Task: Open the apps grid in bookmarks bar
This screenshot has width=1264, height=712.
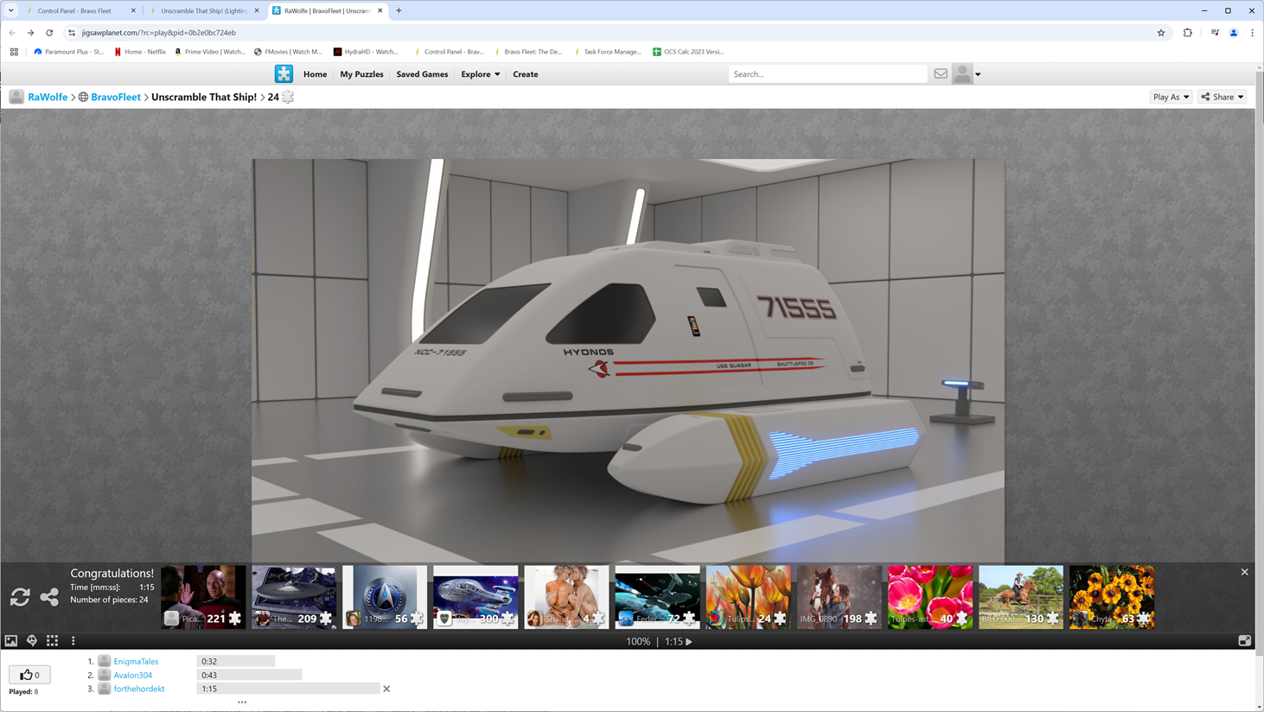Action: [14, 52]
